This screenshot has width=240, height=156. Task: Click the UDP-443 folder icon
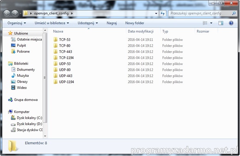(55, 76)
